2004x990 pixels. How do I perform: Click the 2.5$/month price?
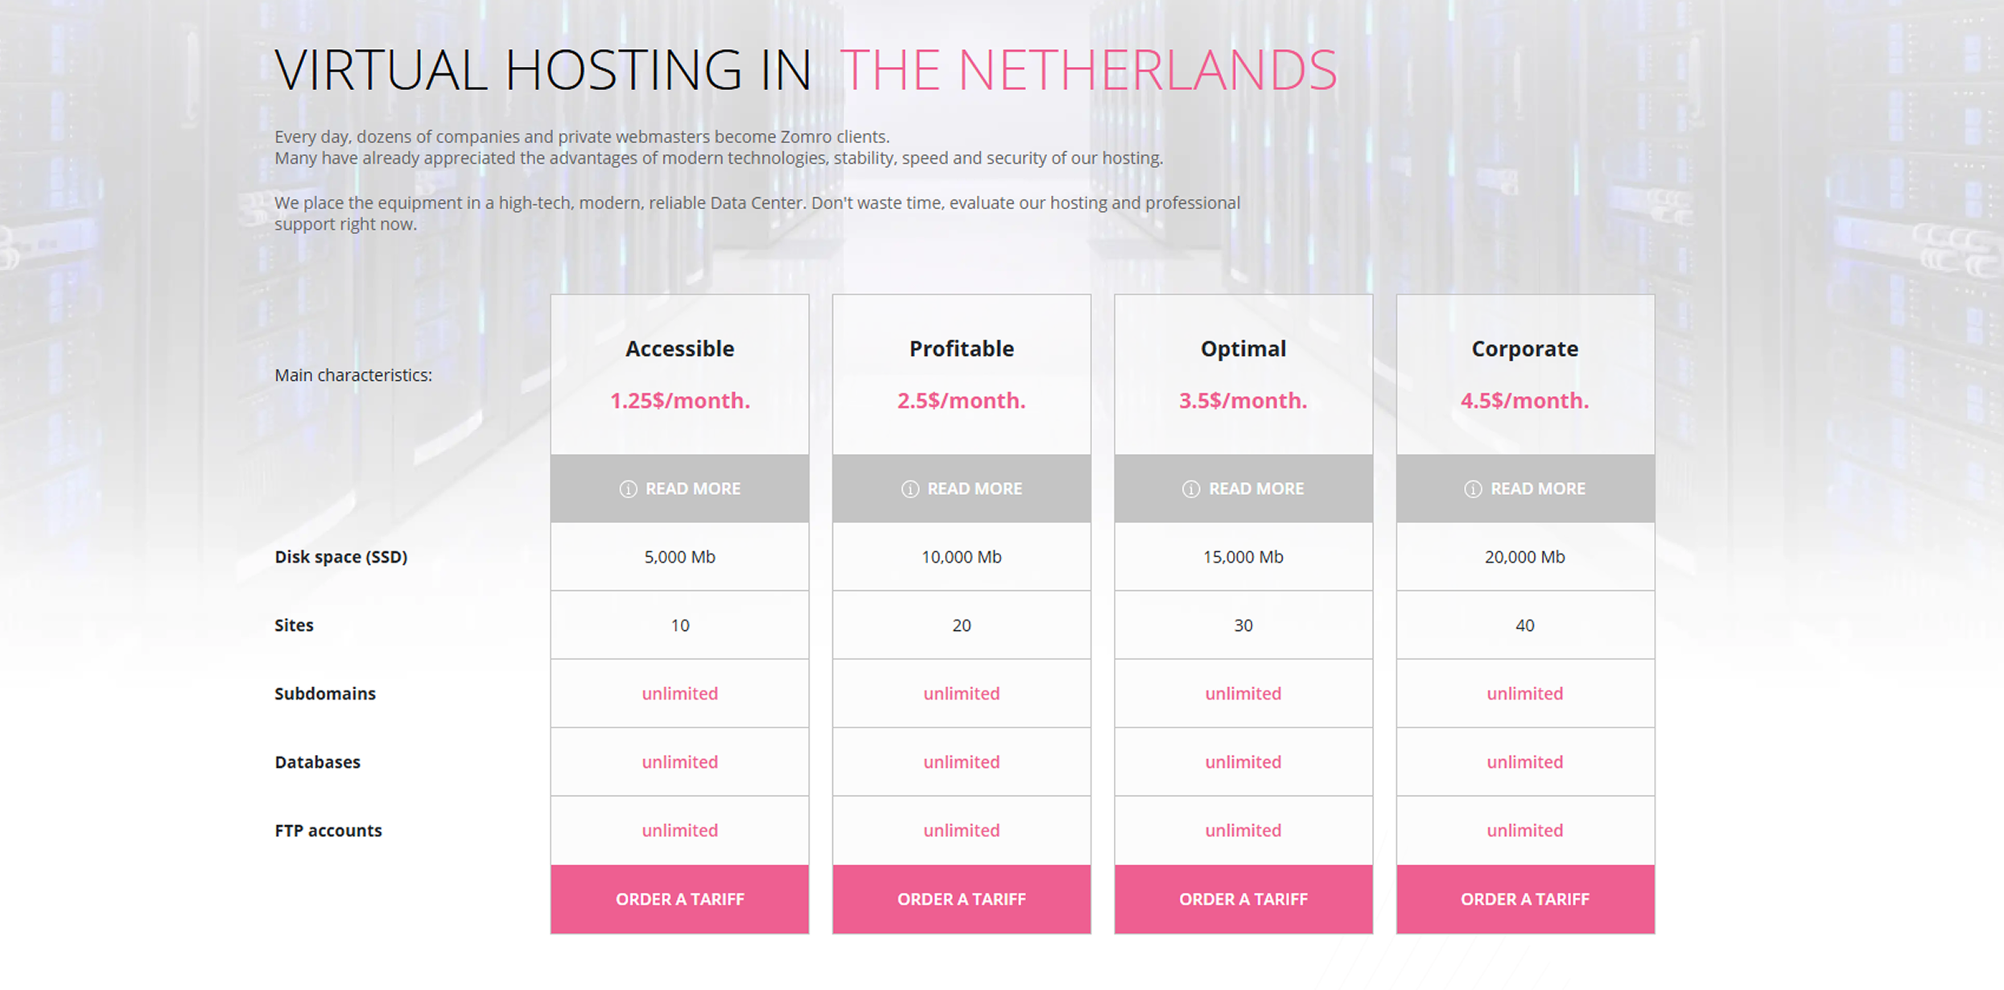[962, 400]
